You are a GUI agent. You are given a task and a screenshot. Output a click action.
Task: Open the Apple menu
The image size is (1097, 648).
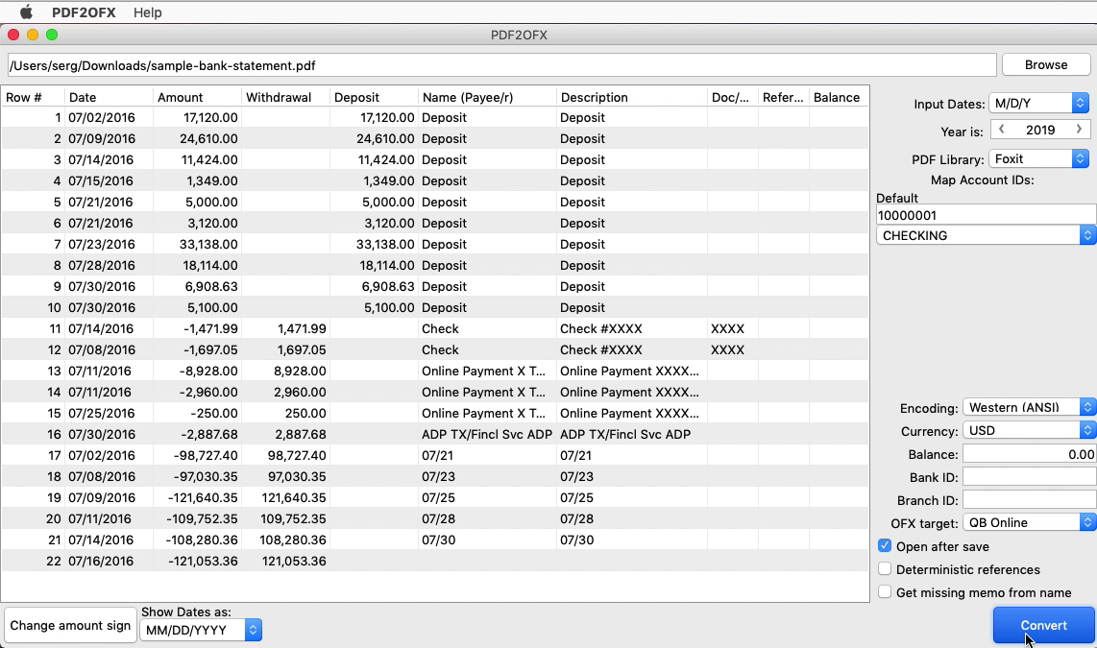tap(26, 12)
